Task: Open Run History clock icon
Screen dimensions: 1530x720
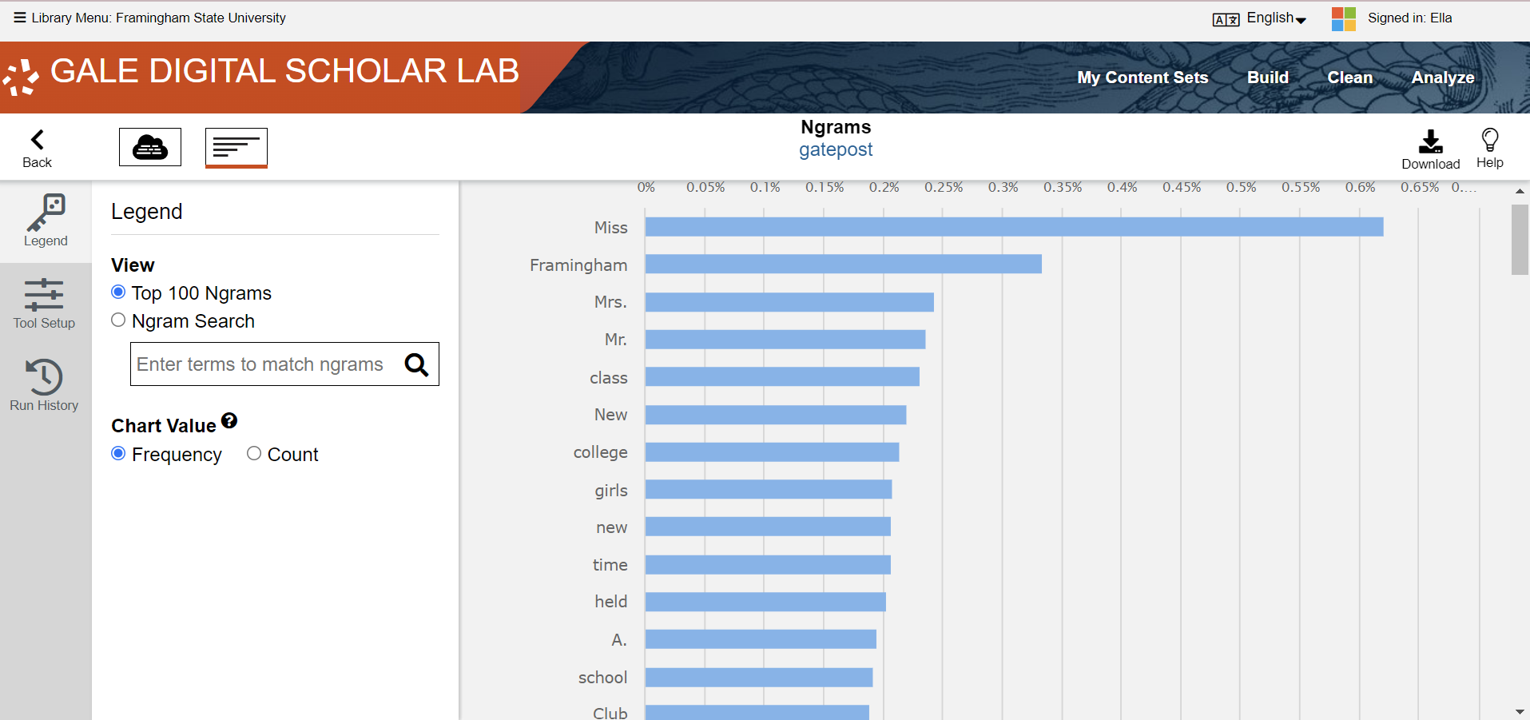Action: click(x=44, y=376)
